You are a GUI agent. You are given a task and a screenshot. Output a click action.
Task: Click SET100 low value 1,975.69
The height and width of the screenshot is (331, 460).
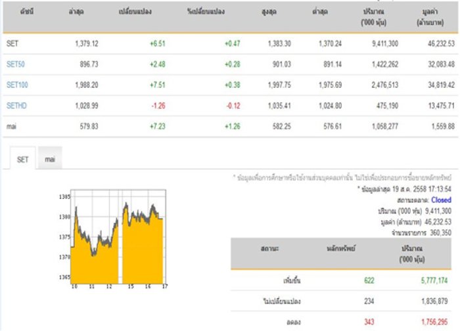pos(331,85)
